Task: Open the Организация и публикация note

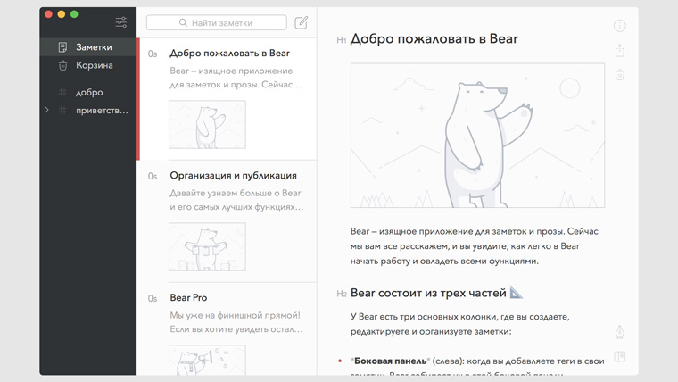Action: [227, 221]
